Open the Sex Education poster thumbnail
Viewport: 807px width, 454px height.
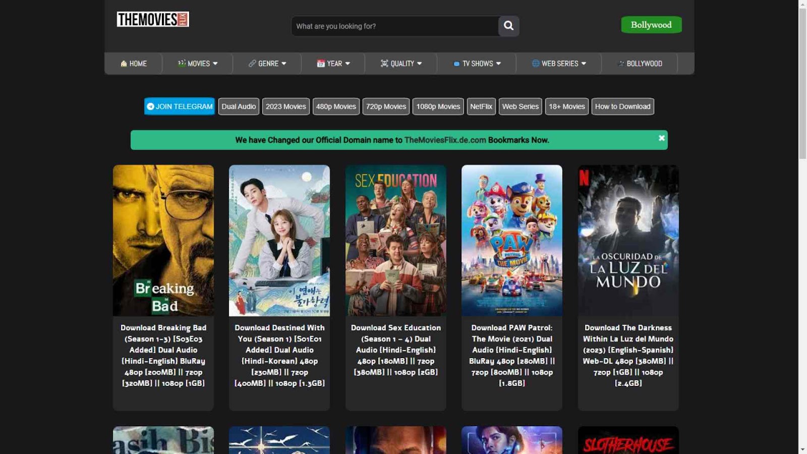click(396, 240)
